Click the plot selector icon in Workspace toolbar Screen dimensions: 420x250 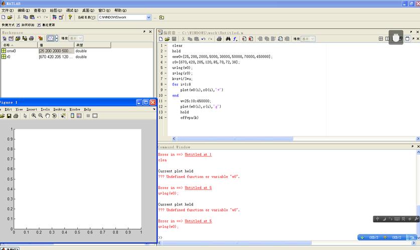(x=51, y=38)
